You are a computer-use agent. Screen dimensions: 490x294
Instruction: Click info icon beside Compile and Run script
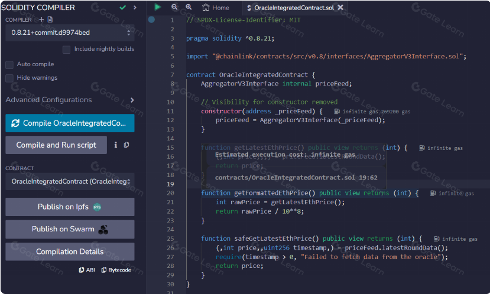coord(116,145)
